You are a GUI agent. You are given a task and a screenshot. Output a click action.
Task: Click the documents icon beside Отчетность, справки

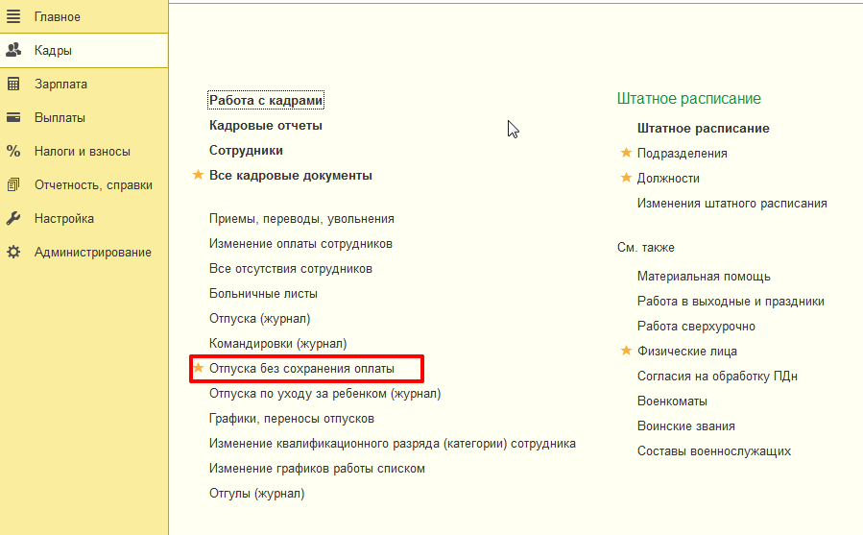coord(13,185)
